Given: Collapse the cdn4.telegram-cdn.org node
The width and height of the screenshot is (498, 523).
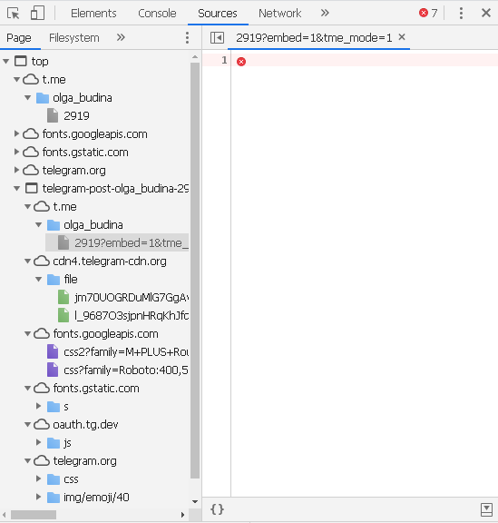Looking at the screenshot, I should pyautogui.click(x=27, y=261).
